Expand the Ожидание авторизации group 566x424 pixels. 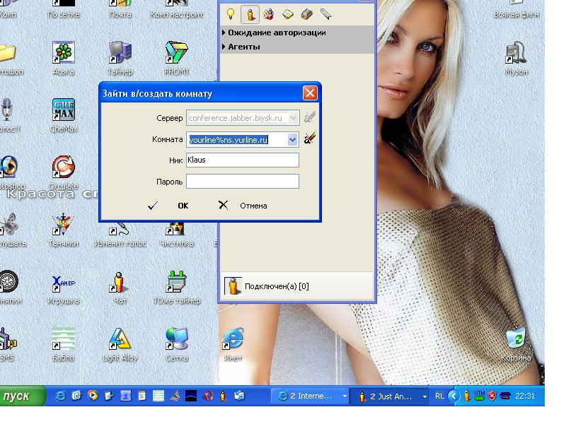pos(277,33)
